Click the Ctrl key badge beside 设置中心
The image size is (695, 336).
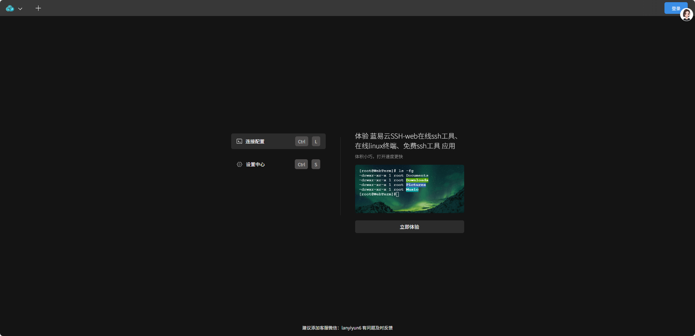[x=301, y=164]
